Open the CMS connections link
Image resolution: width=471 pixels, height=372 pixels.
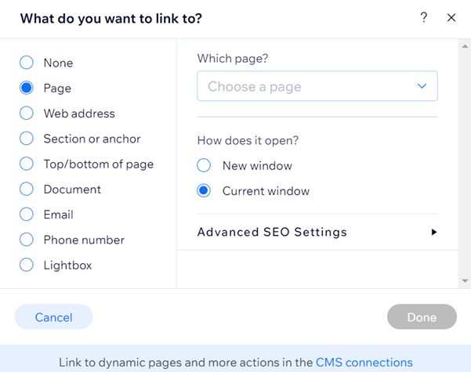(364, 363)
